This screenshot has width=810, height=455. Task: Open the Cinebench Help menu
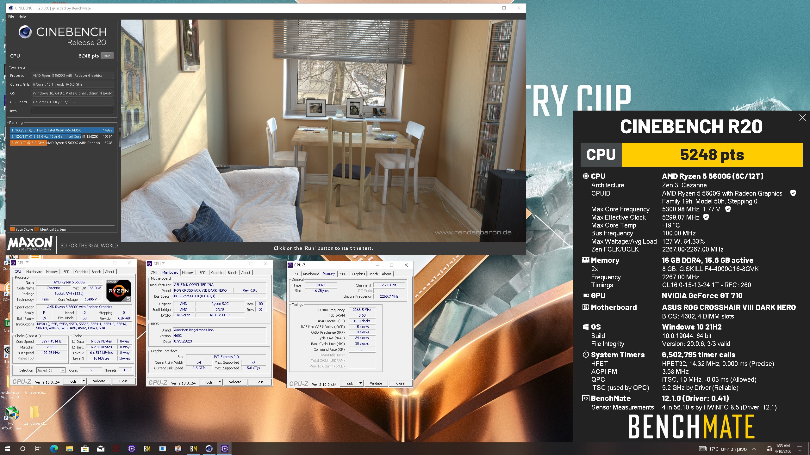(22, 16)
